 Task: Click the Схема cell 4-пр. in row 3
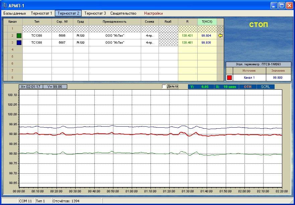(150, 43)
